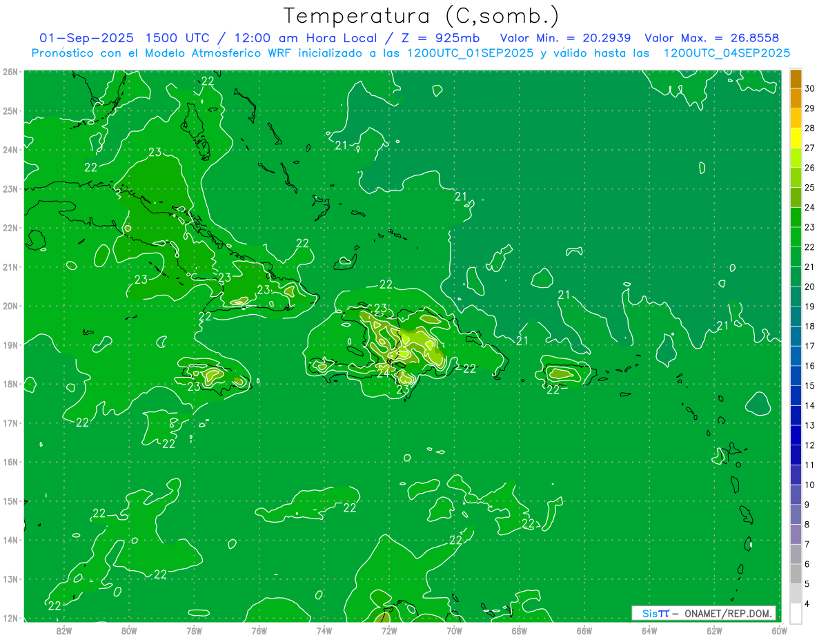Click the dark orange swatch above 30

[x=796, y=79]
